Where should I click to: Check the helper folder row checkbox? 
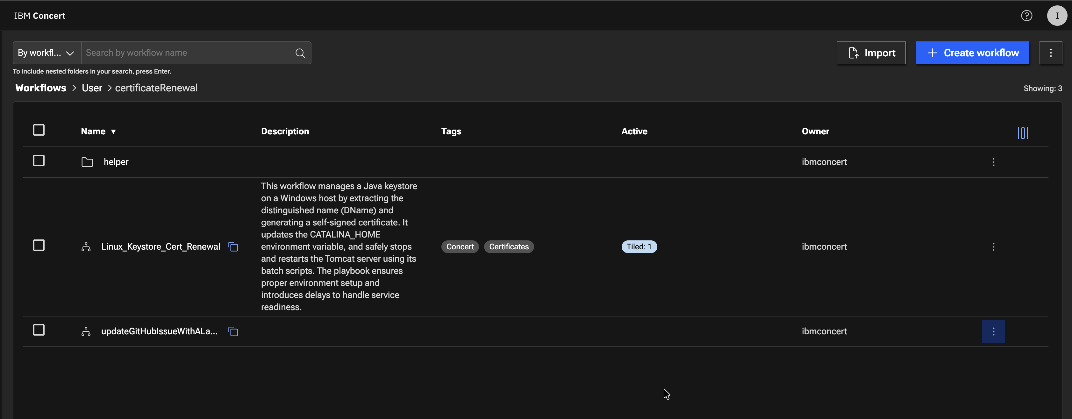click(39, 160)
